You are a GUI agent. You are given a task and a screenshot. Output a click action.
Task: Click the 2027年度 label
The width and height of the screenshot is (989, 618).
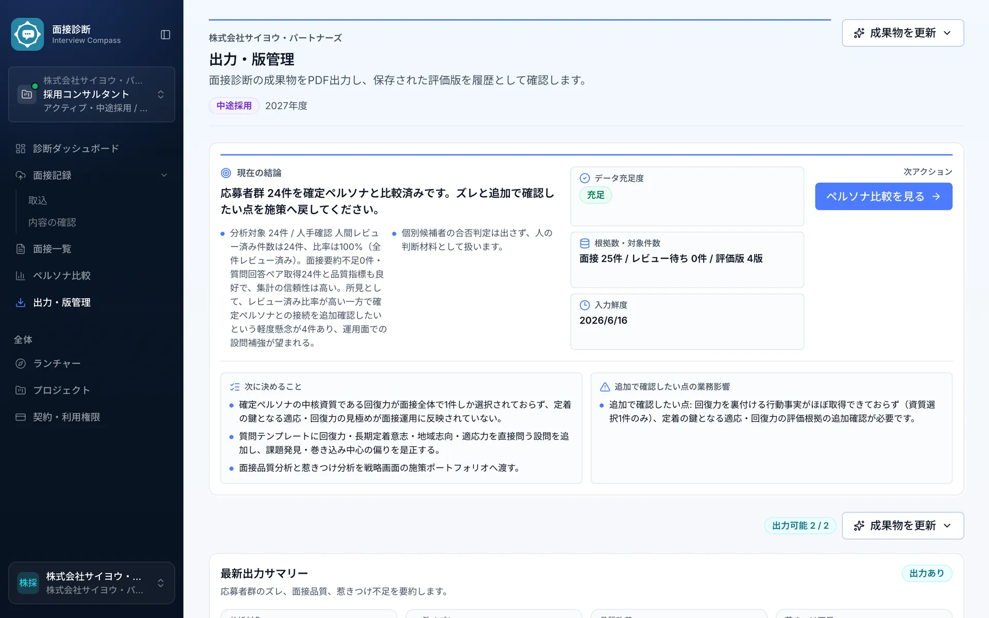[286, 106]
